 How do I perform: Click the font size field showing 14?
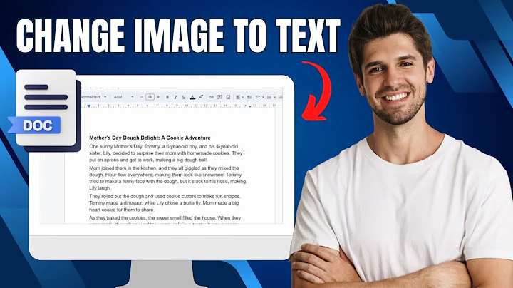[x=150, y=97]
